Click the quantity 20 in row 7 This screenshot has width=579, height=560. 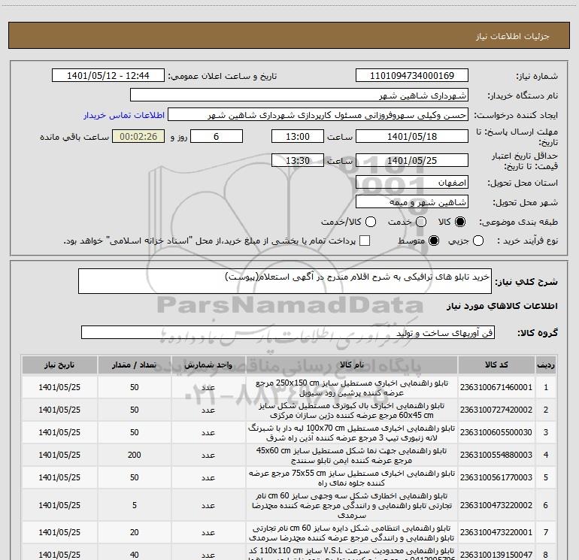[x=135, y=532]
